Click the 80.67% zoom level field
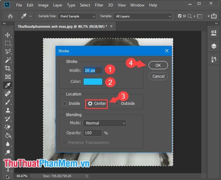The height and width of the screenshot is (180, 221). [x=22, y=176]
